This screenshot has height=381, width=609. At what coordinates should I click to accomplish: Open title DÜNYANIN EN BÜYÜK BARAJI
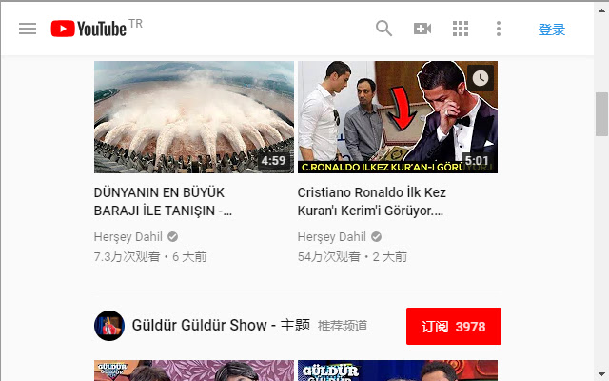click(x=163, y=201)
